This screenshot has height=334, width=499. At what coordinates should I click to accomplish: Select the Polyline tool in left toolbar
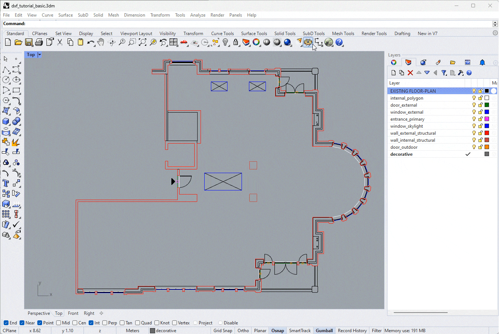6,70
